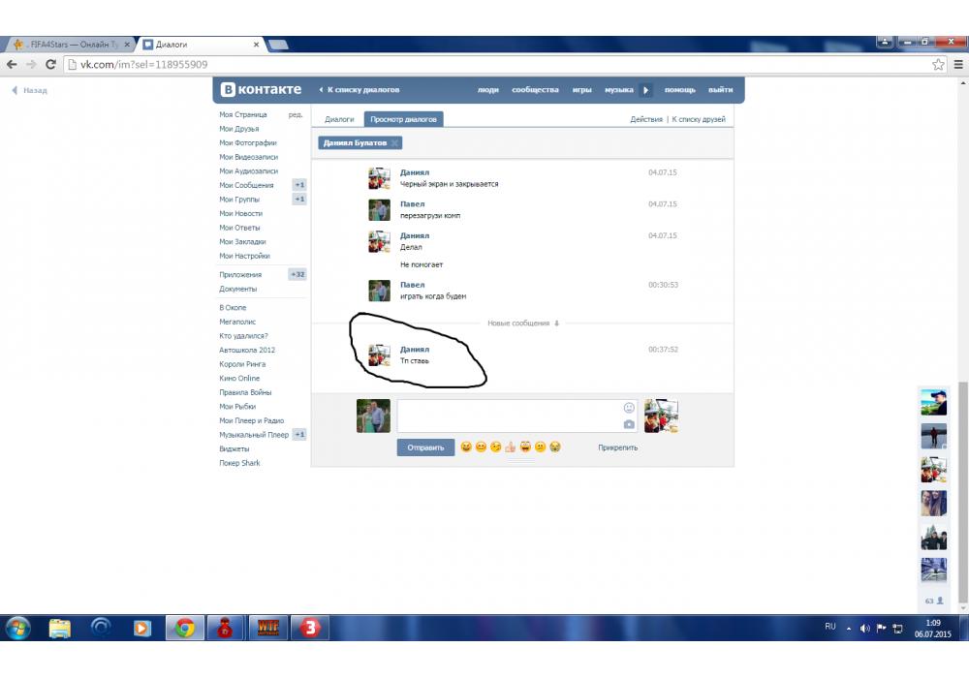Click the Прикрепить attach link
The image size is (969, 678).
[x=617, y=447]
